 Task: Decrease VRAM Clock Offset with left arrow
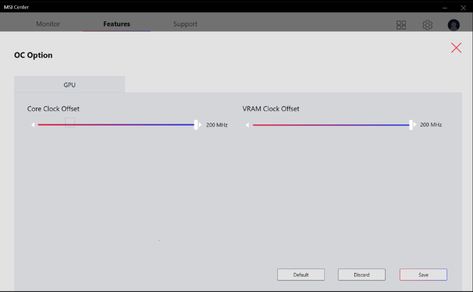tap(247, 125)
